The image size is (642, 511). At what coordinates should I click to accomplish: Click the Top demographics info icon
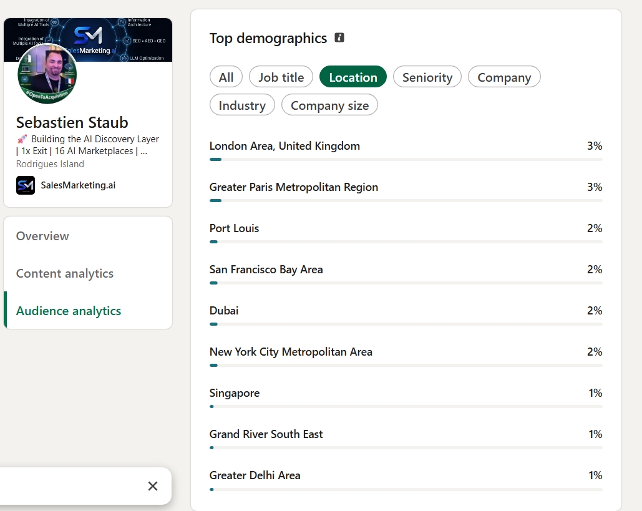coord(339,37)
